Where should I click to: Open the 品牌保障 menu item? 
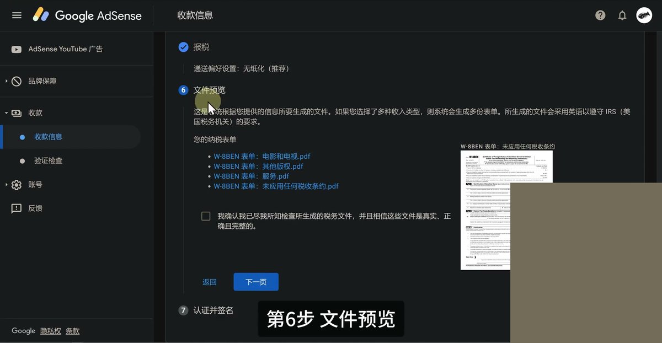(x=42, y=81)
